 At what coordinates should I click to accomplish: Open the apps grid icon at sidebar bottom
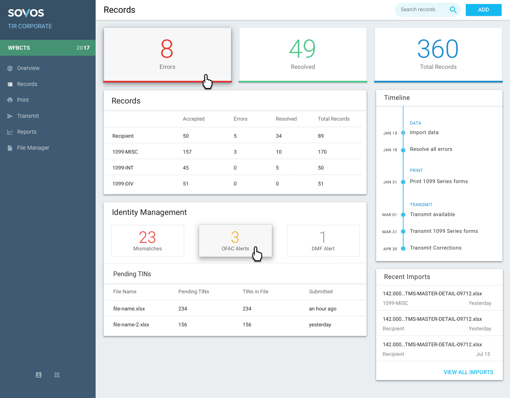coord(57,375)
